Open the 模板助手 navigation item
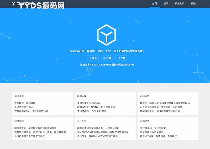Screen dimensions: 210x149 (x=179, y=4)
